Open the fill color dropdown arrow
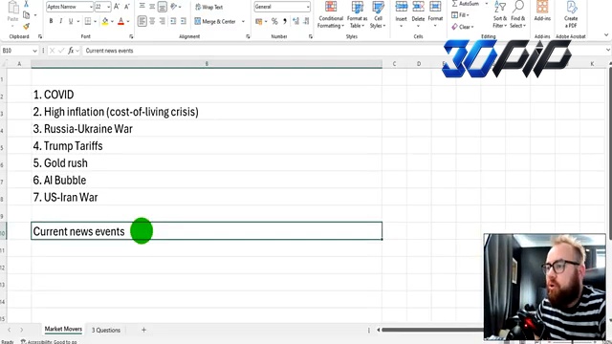Image resolution: width=612 pixels, height=344 pixels. (x=112, y=21)
